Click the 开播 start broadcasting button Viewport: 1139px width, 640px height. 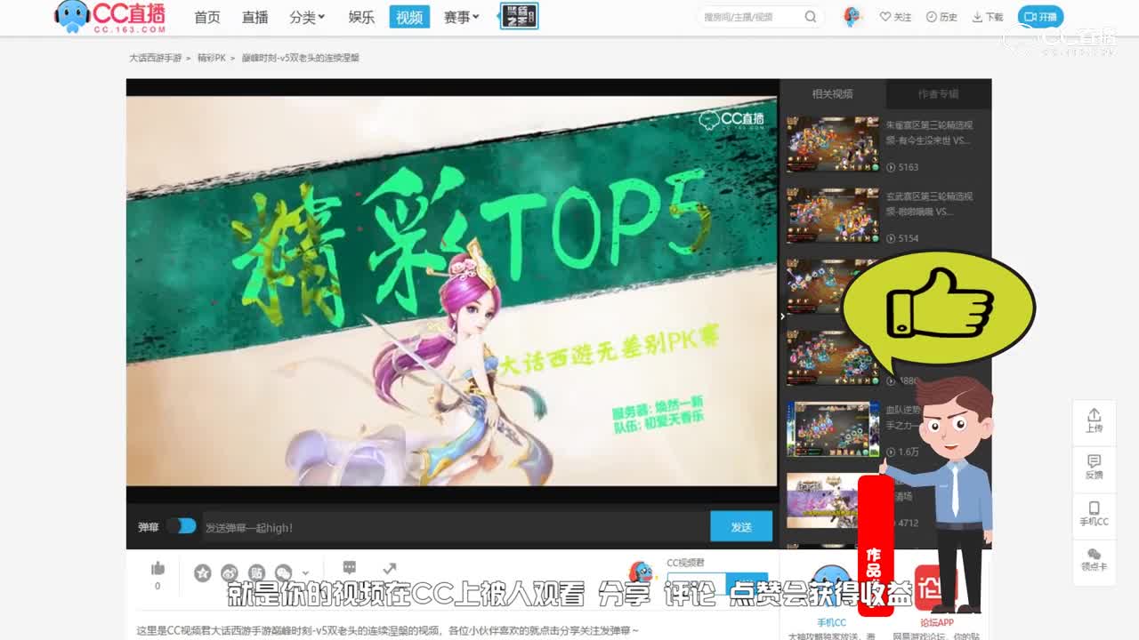1040,17
